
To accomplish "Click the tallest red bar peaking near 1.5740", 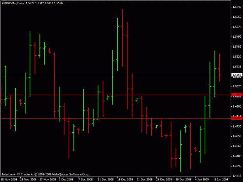I will 122,38.
